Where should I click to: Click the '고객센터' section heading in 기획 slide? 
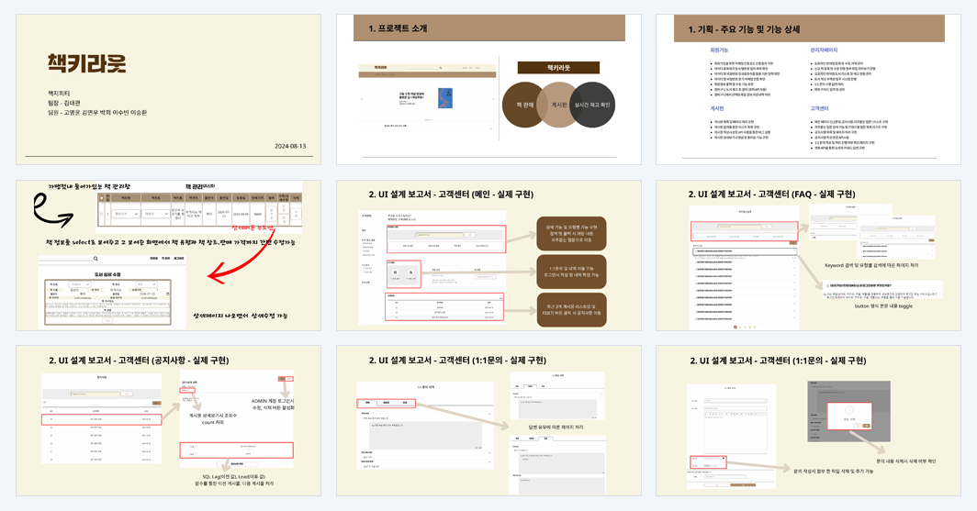(x=819, y=108)
